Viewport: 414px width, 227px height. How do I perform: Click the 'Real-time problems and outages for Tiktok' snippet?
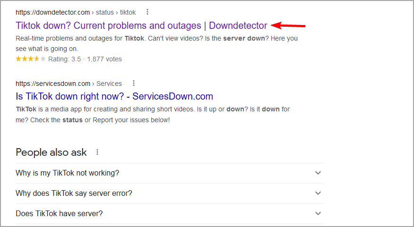click(156, 43)
